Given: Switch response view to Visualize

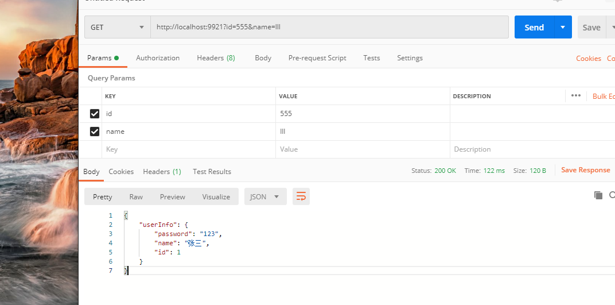Looking at the screenshot, I should [x=216, y=196].
